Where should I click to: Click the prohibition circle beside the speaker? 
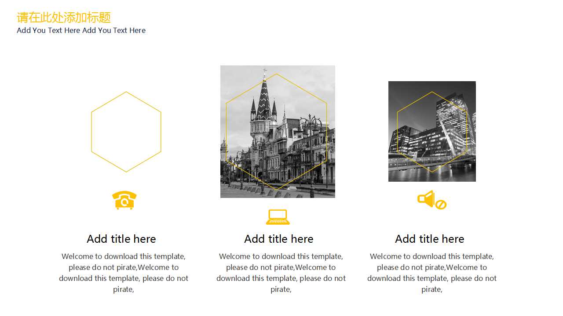(x=441, y=205)
